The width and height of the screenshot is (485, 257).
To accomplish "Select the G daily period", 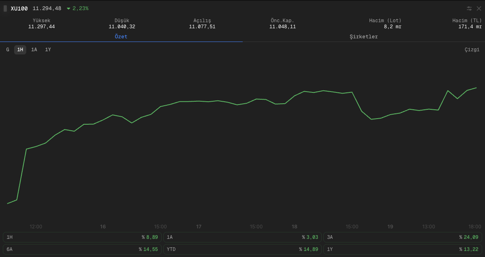I will coord(8,50).
